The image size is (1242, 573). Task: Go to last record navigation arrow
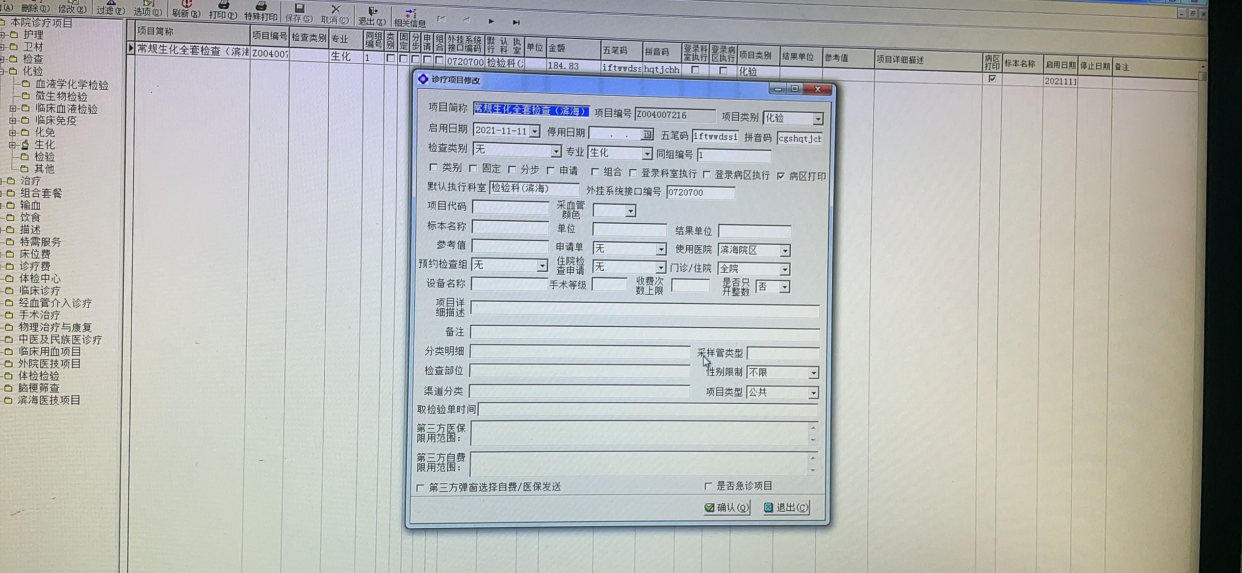coord(516,23)
